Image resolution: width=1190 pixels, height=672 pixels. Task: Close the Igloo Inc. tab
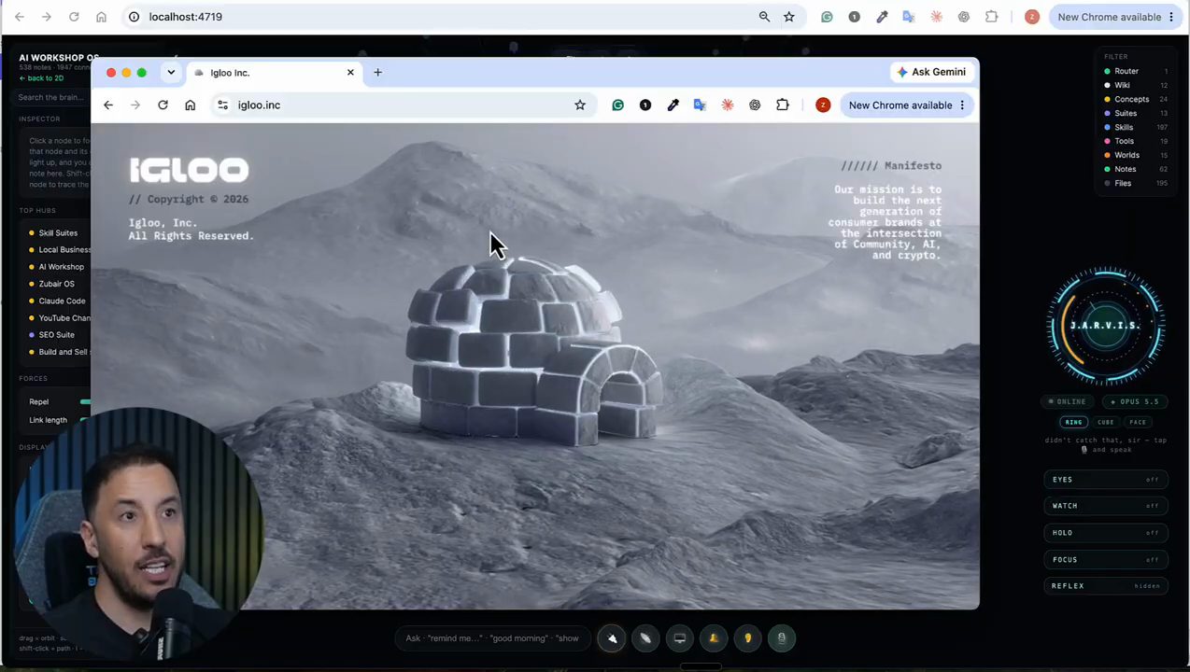pos(350,72)
